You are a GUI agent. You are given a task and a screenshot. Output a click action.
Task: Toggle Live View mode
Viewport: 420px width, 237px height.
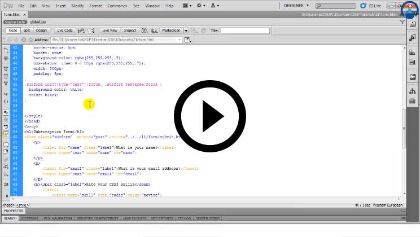coord(110,30)
